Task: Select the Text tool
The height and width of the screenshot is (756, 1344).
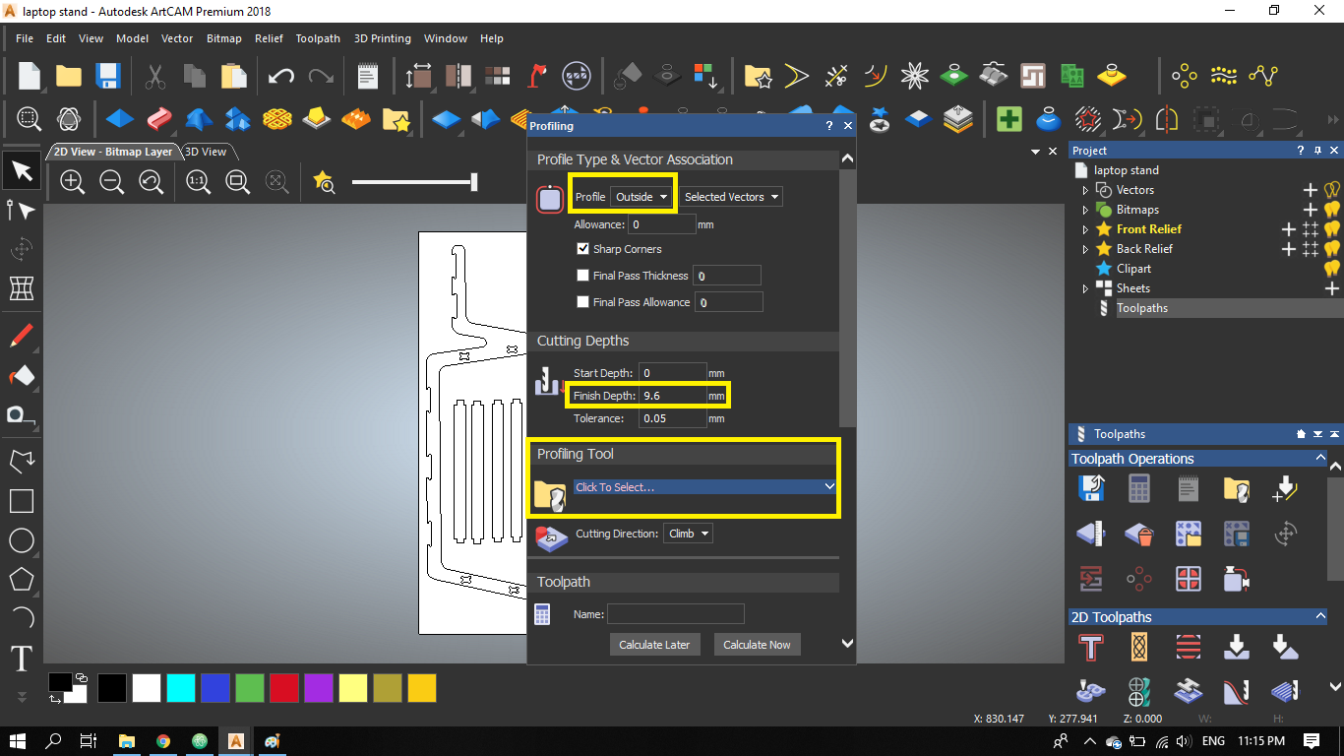Action: (x=21, y=658)
